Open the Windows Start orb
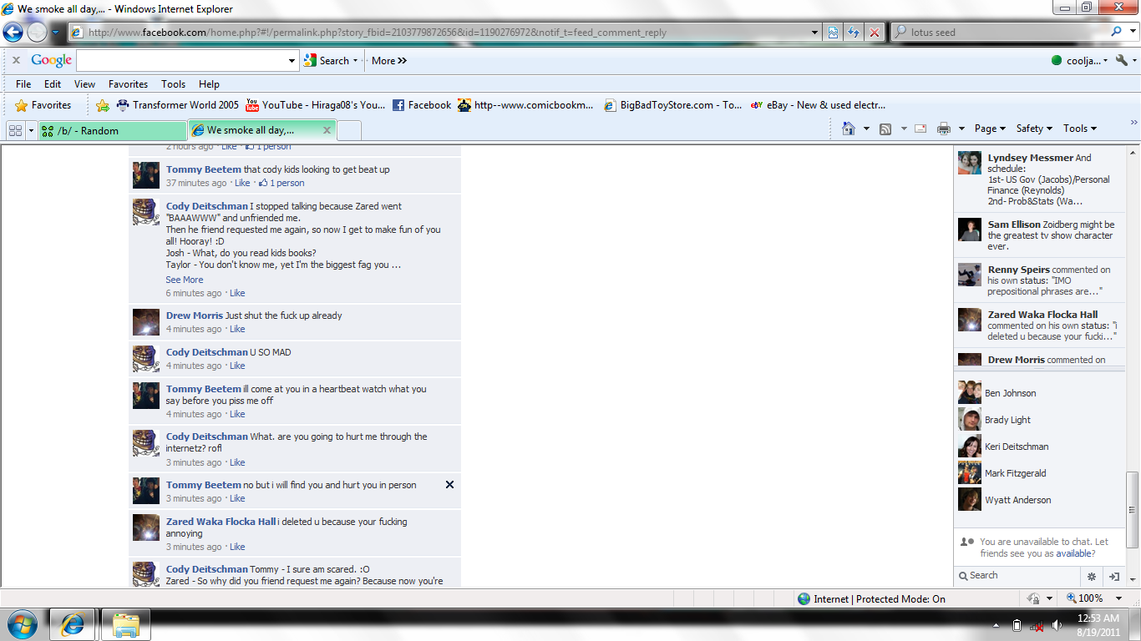Image resolution: width=1141 pixels, height=641 pixels. click(22, 624)
